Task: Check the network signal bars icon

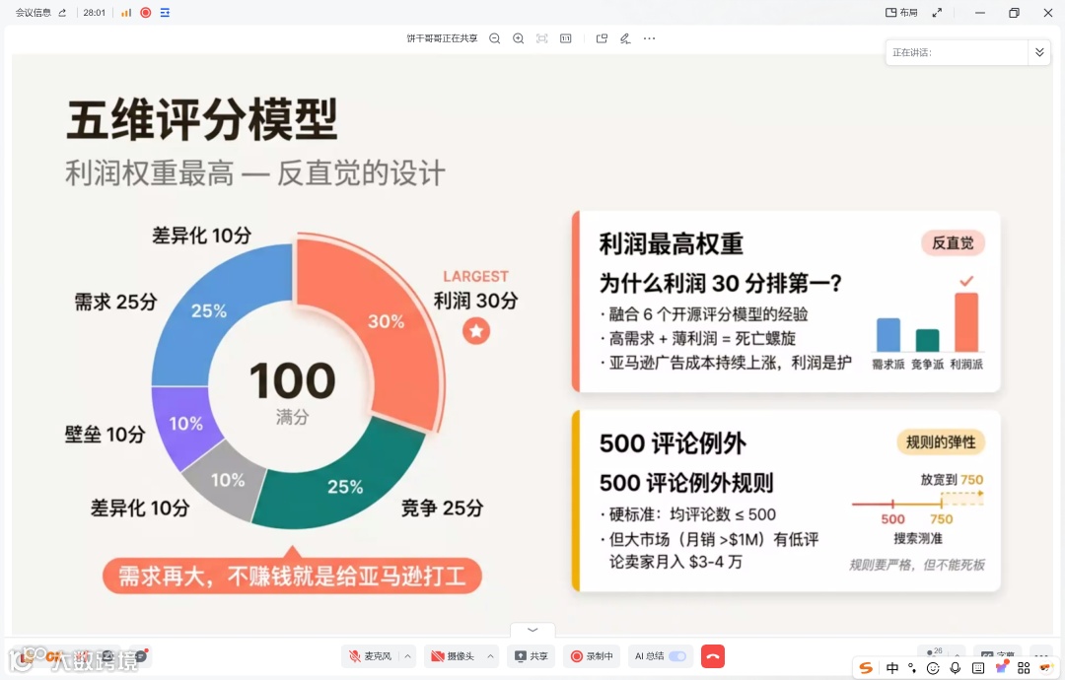Action: point(126,13)
